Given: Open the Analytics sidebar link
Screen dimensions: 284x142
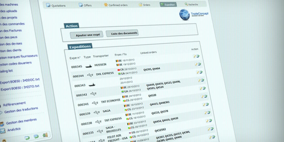Looking at the screenshot, I should [14, 130].
